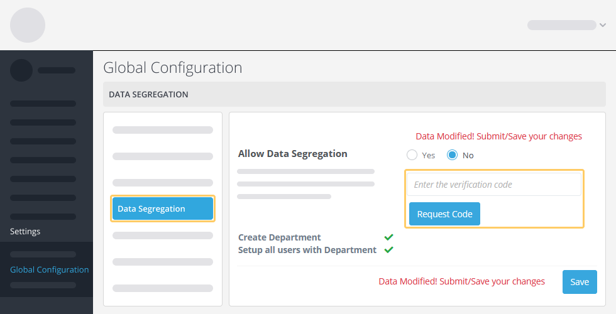
Task: Click Setup all users with Department label
Action: (x=307, y=250)
